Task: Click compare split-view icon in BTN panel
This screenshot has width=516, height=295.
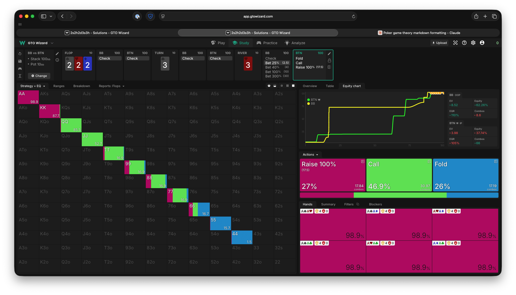Action: [x=329, y=67]
